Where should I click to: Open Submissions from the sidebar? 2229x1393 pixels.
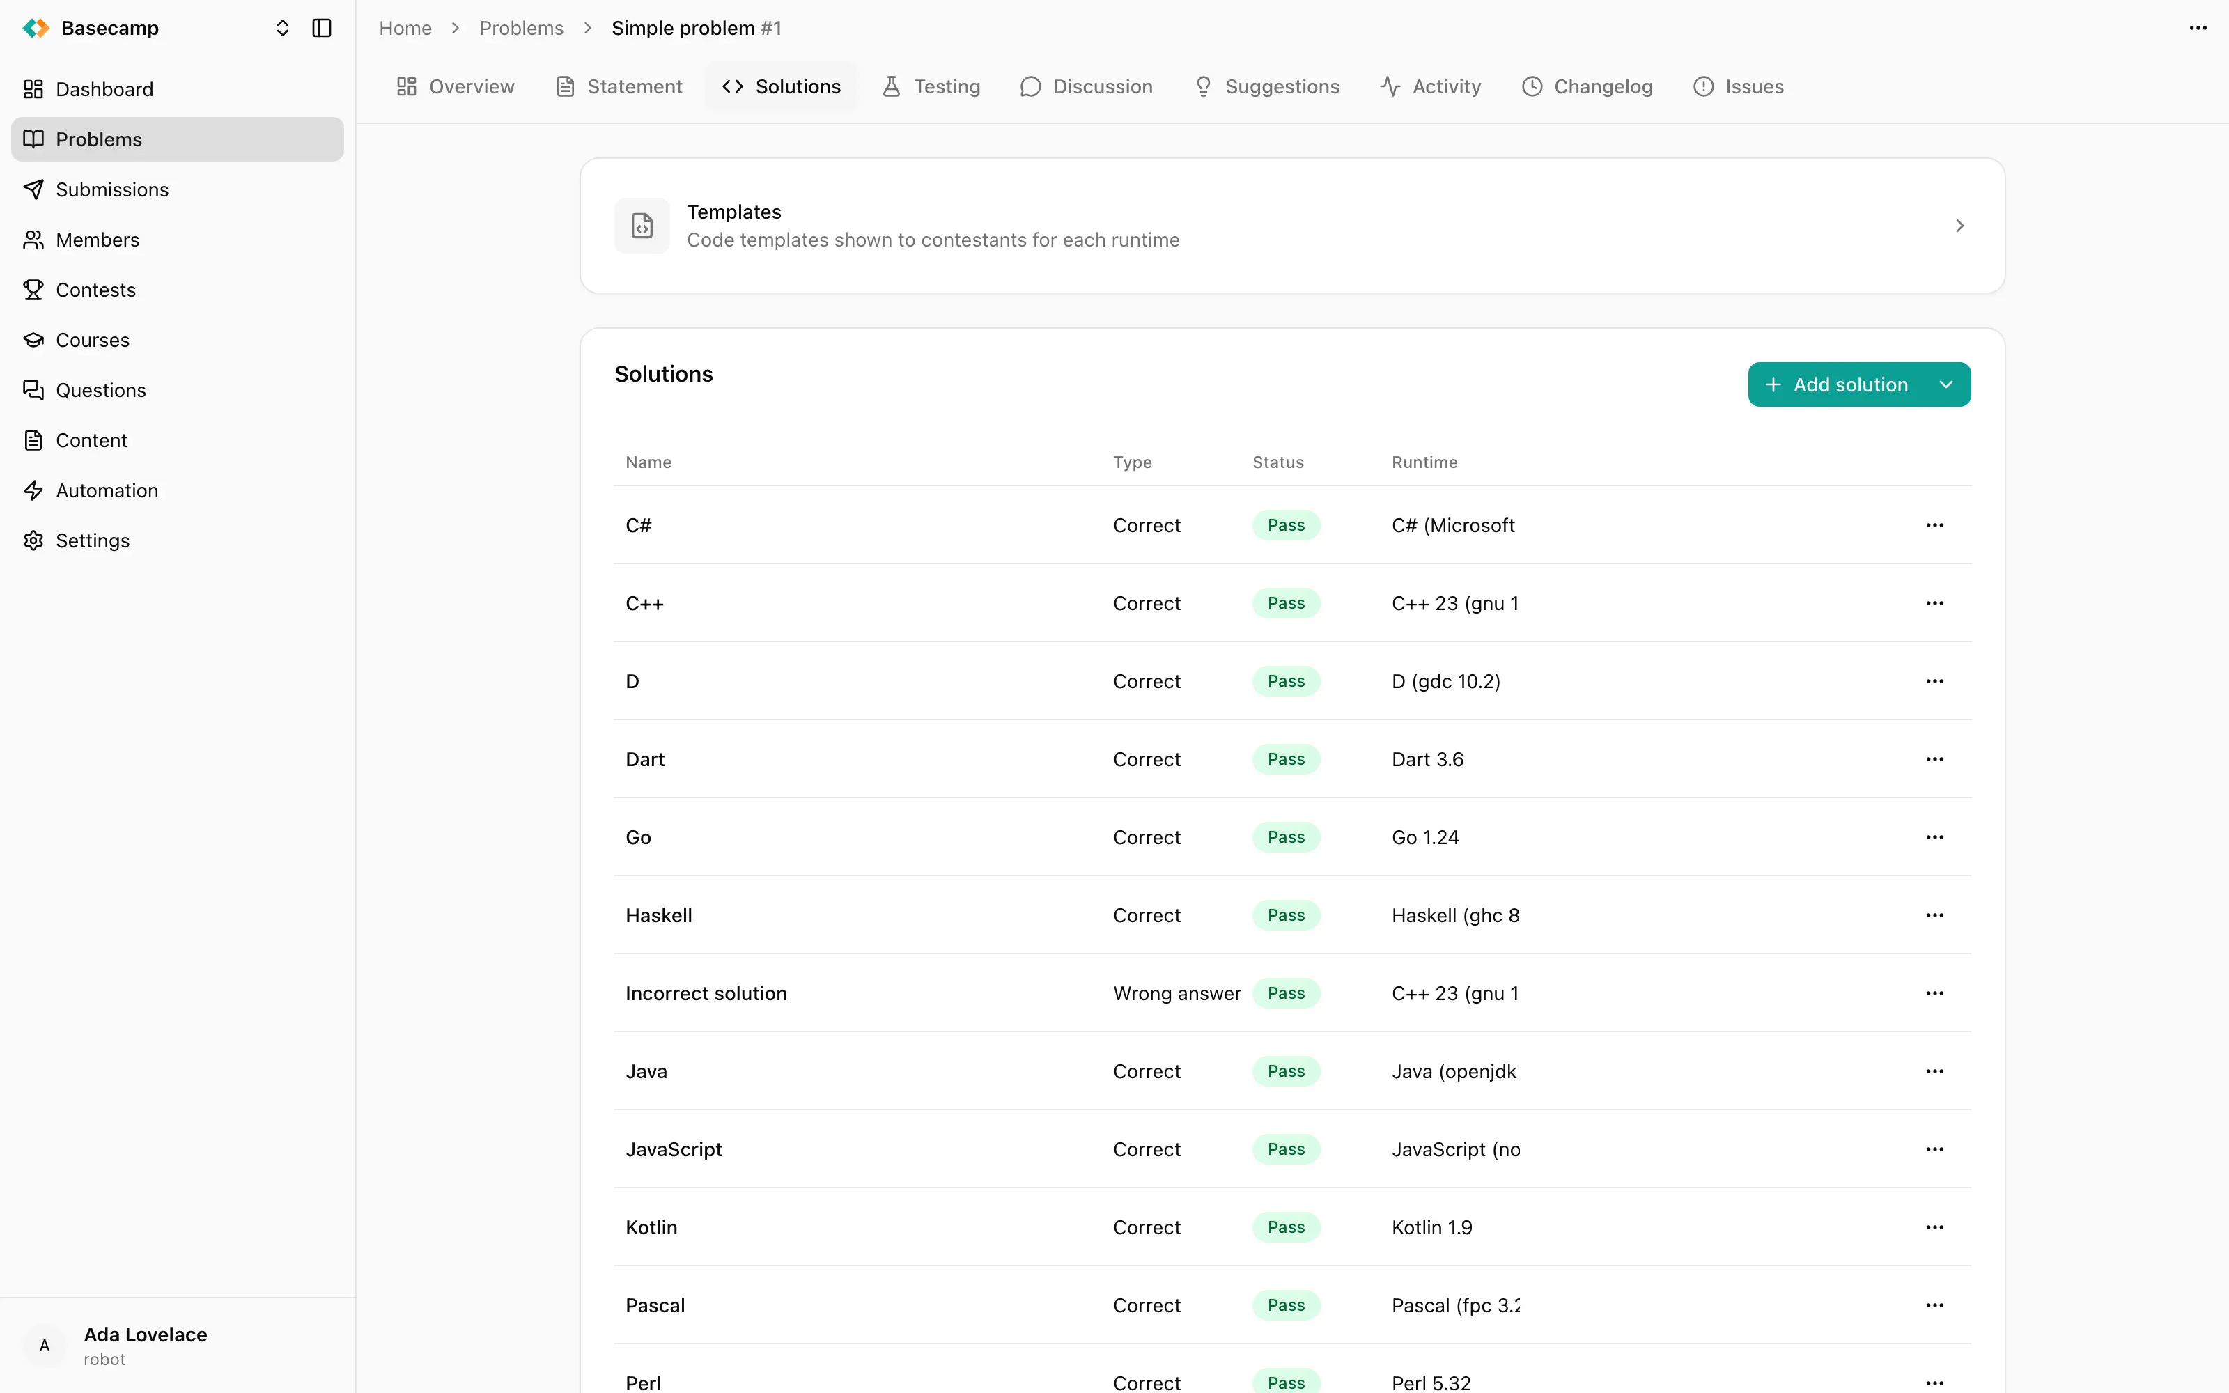click(x=178, y=189)
